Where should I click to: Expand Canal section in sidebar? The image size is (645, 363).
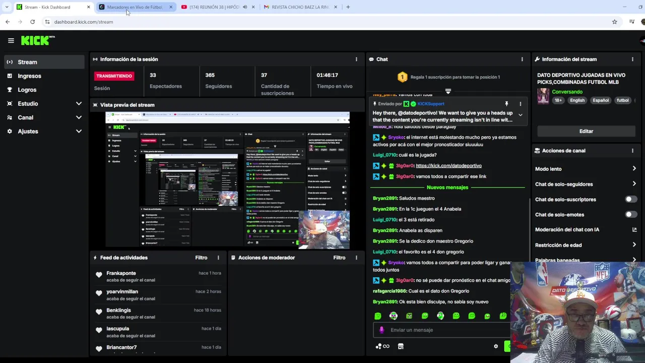coord(79,117)
